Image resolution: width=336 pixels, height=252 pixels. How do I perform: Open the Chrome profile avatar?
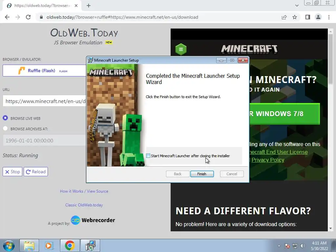(x=318, y=17)
